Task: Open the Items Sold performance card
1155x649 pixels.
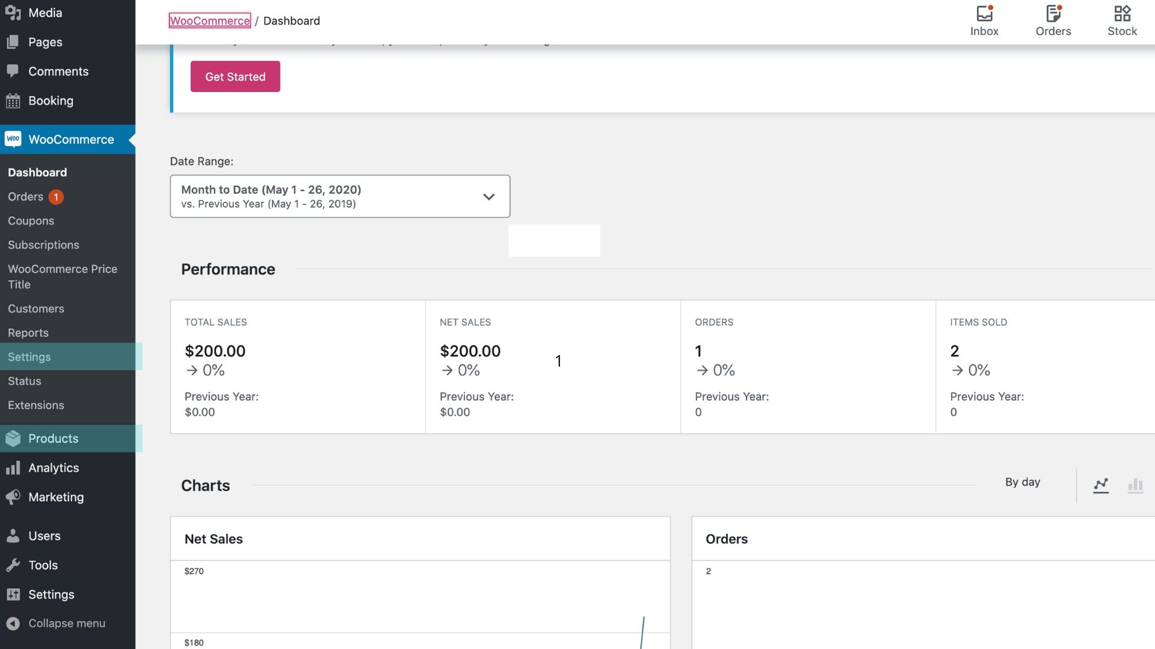Action: tap(1046, 367)
